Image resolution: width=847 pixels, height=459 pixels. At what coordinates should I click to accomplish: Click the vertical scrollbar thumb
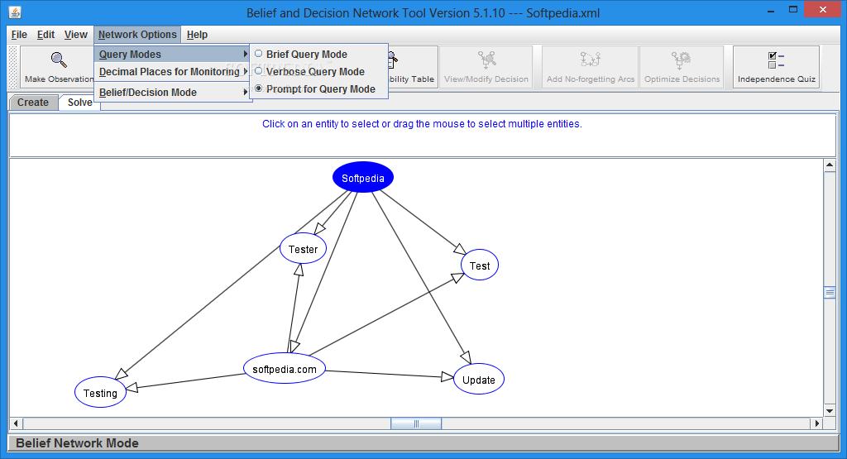[830, 293]
